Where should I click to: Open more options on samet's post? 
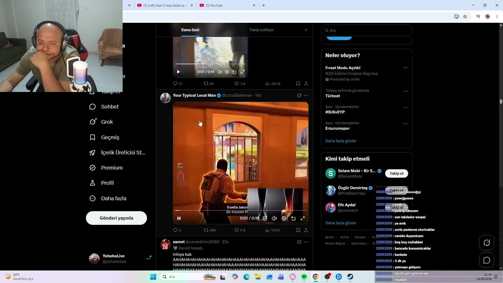pos(306,242)
